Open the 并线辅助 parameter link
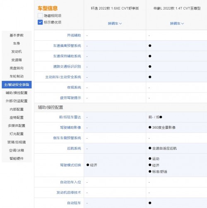 coord(74,35)
